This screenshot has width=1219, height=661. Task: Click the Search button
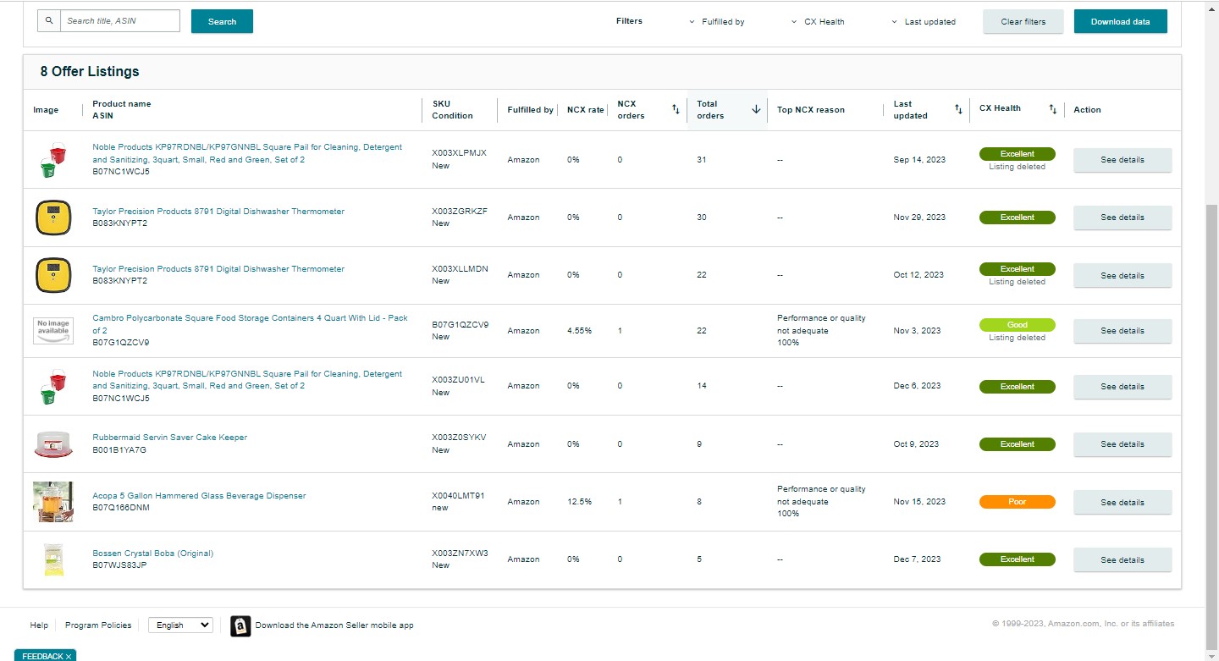coord(222,21)
